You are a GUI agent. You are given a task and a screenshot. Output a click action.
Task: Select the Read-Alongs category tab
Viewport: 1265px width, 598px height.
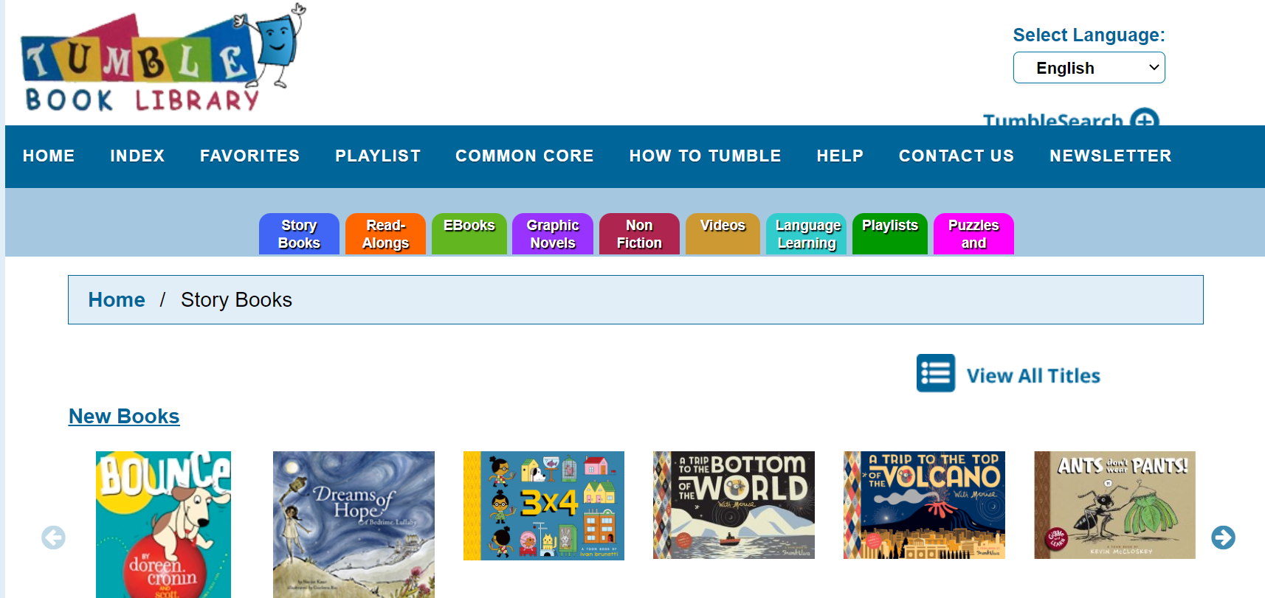(x=385, y=234)
